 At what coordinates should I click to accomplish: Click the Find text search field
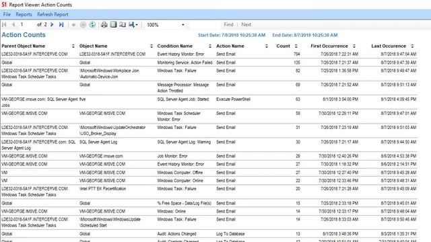(206, 25)
